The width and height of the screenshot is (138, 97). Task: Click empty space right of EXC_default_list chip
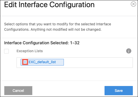[98, 62]
